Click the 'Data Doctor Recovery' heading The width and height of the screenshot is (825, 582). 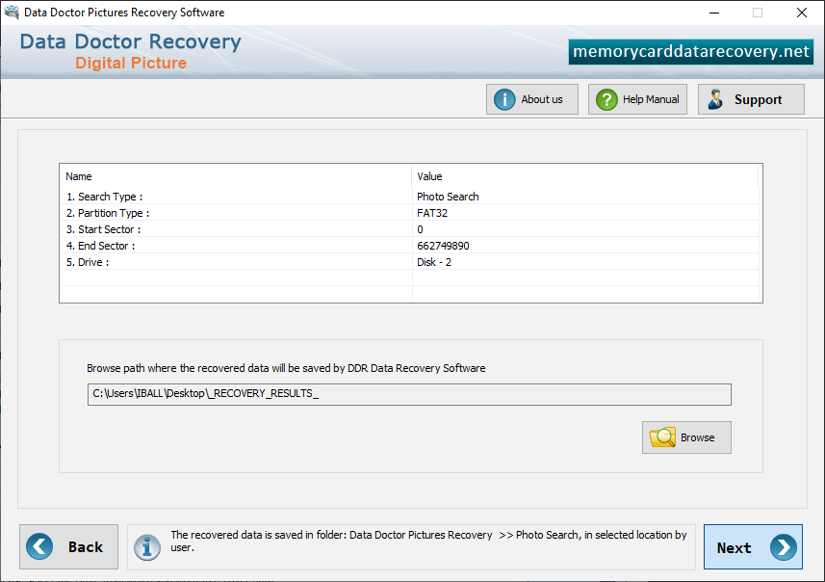(131, 41)
